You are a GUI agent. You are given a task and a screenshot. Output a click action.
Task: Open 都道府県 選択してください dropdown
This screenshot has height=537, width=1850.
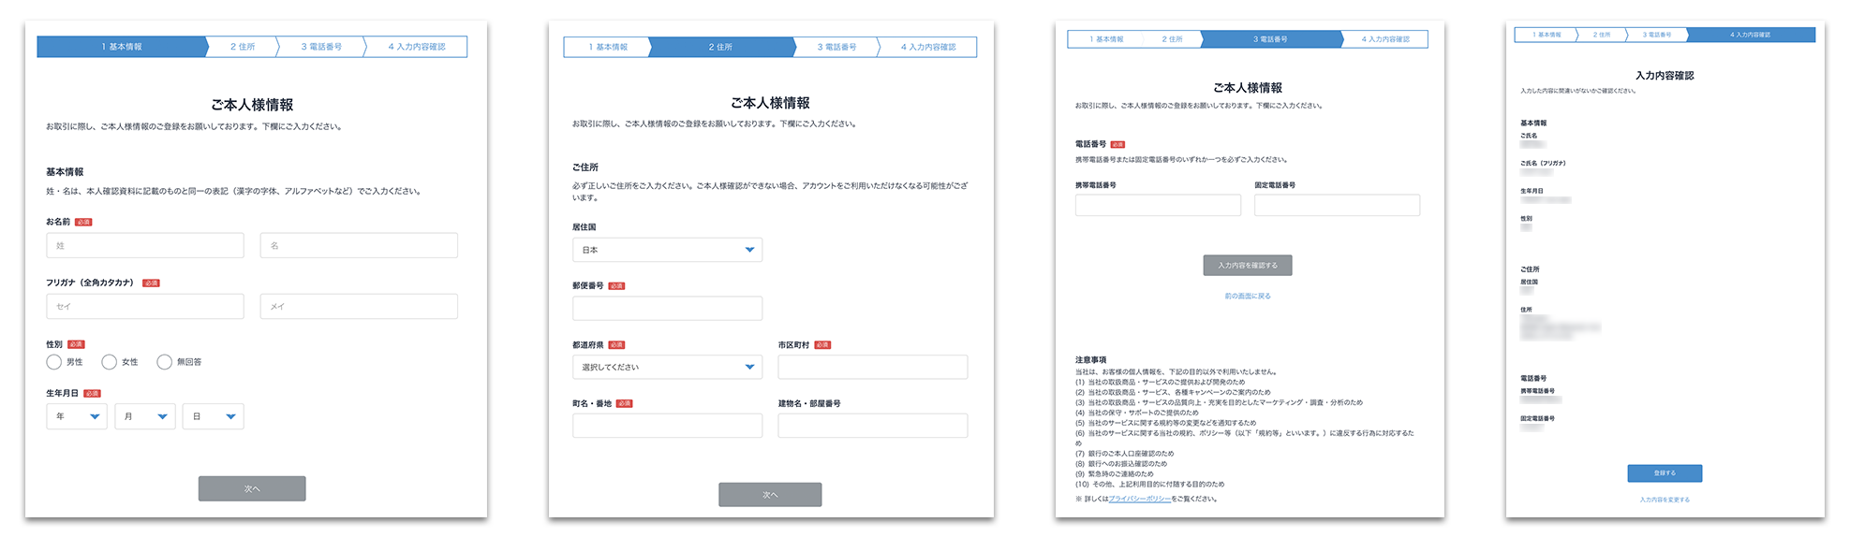click(x=668, y=367)
